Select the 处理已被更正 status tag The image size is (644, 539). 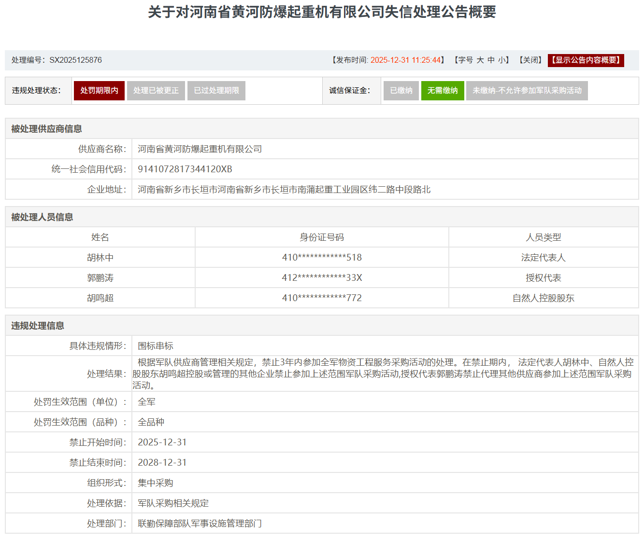(156, 91)
